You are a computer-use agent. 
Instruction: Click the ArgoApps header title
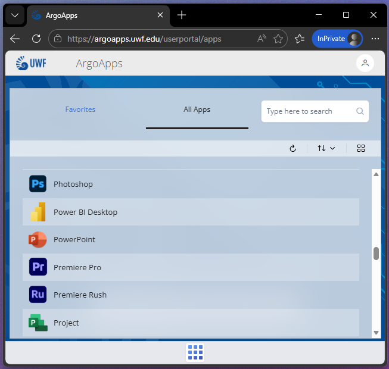coord(99,64)
